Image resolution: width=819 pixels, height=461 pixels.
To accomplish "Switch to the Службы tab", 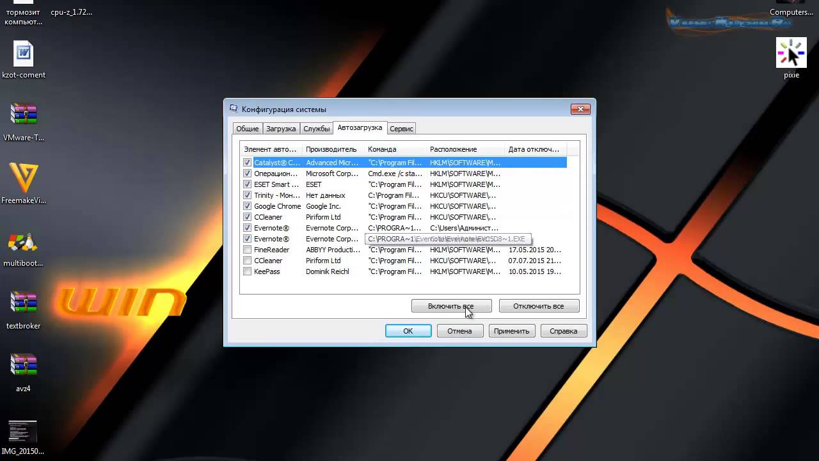I will click(x=317, y=129).
